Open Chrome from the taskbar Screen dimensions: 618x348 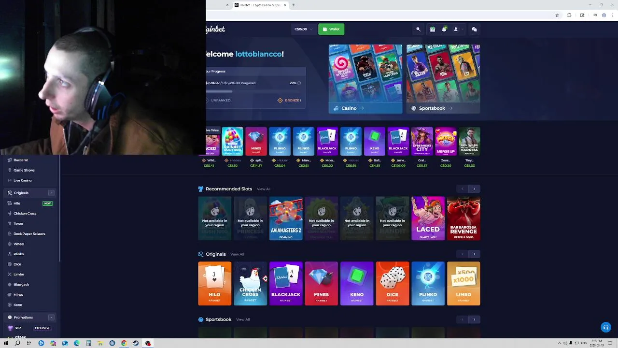[124, 343]
